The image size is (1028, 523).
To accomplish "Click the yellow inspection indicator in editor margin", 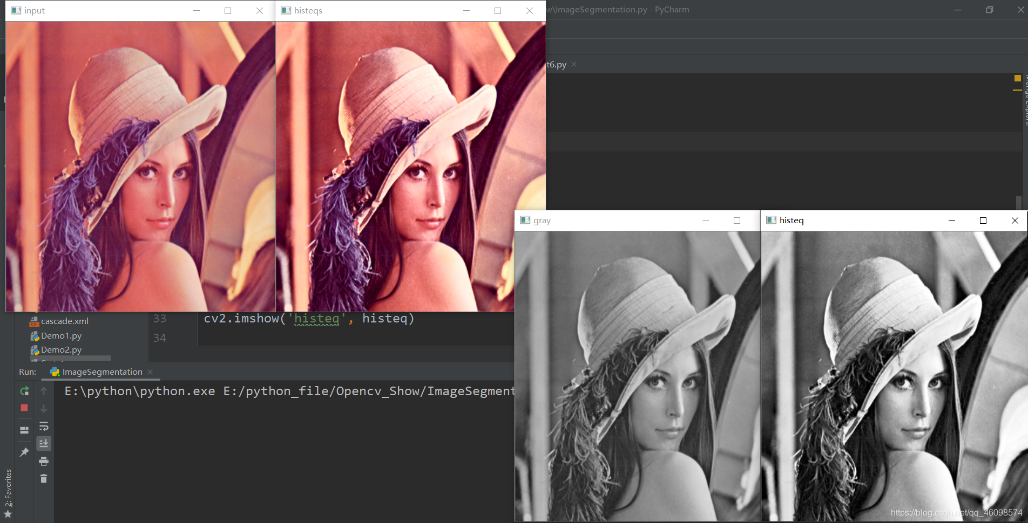I will (x=1018, y=78).
